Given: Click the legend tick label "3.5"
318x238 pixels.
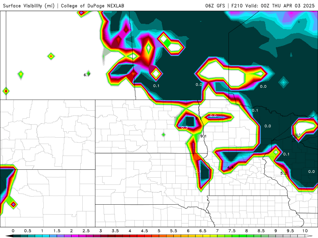Looking at the screenshot, I should point(115,231).
